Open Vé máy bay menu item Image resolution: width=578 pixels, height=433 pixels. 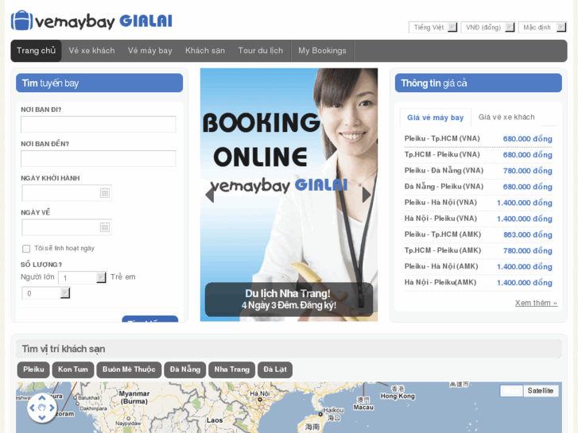pos(149,51)
